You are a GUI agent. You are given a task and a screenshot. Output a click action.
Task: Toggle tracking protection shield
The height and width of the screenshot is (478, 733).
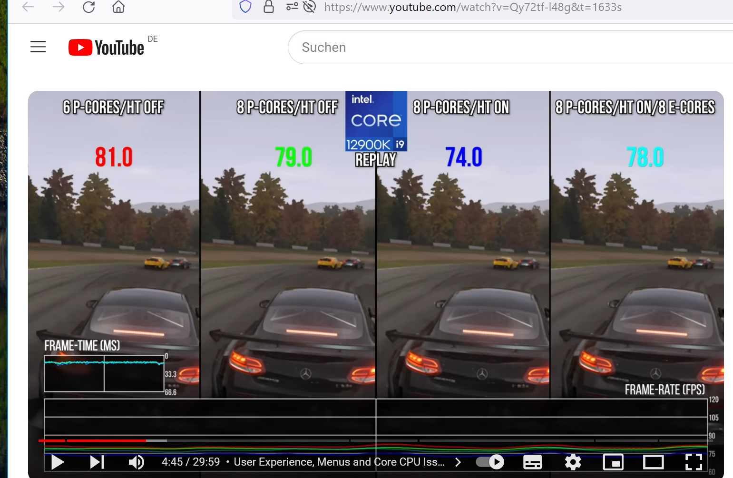coord(245,7)
